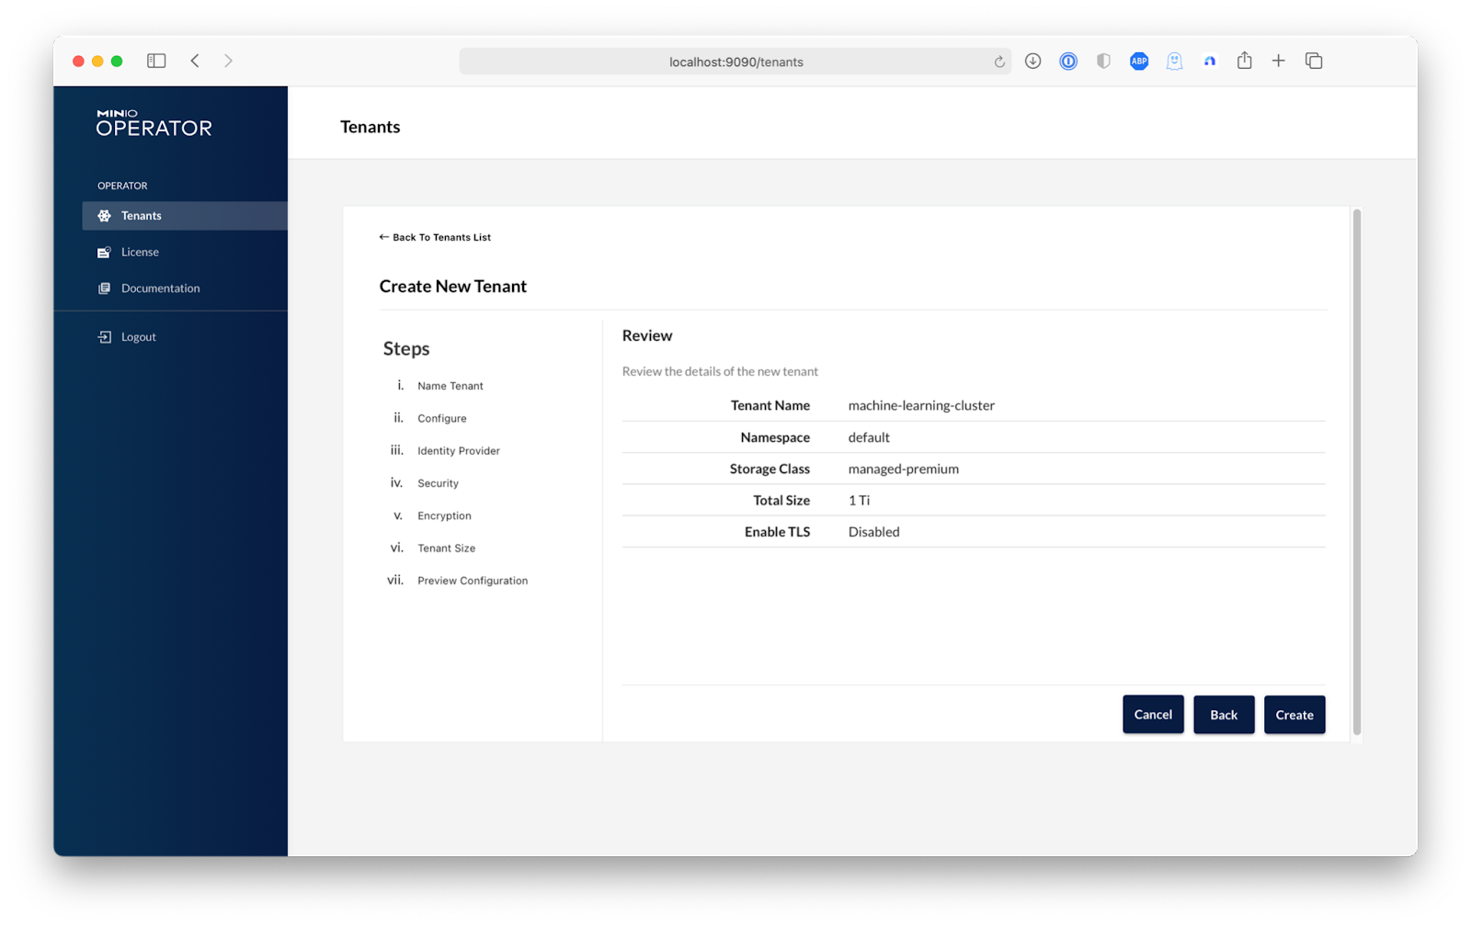Select the Configure step

click(x=441, y=418)
